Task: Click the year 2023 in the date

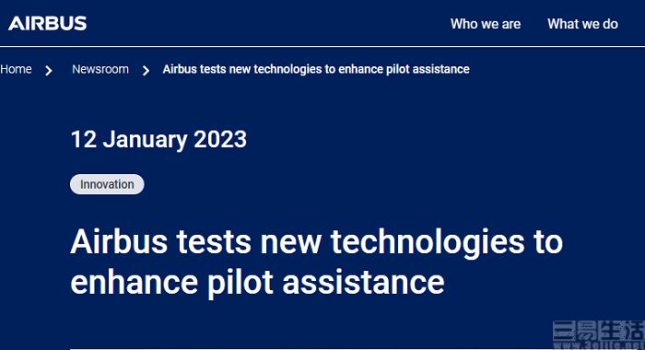Action: [x=220, y=139]
